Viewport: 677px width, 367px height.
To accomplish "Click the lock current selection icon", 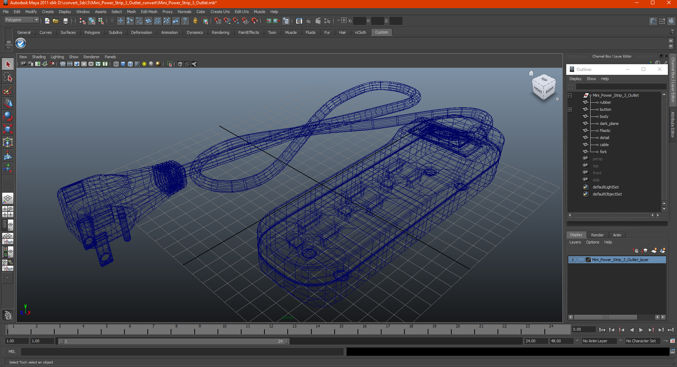I will point(195,21).
